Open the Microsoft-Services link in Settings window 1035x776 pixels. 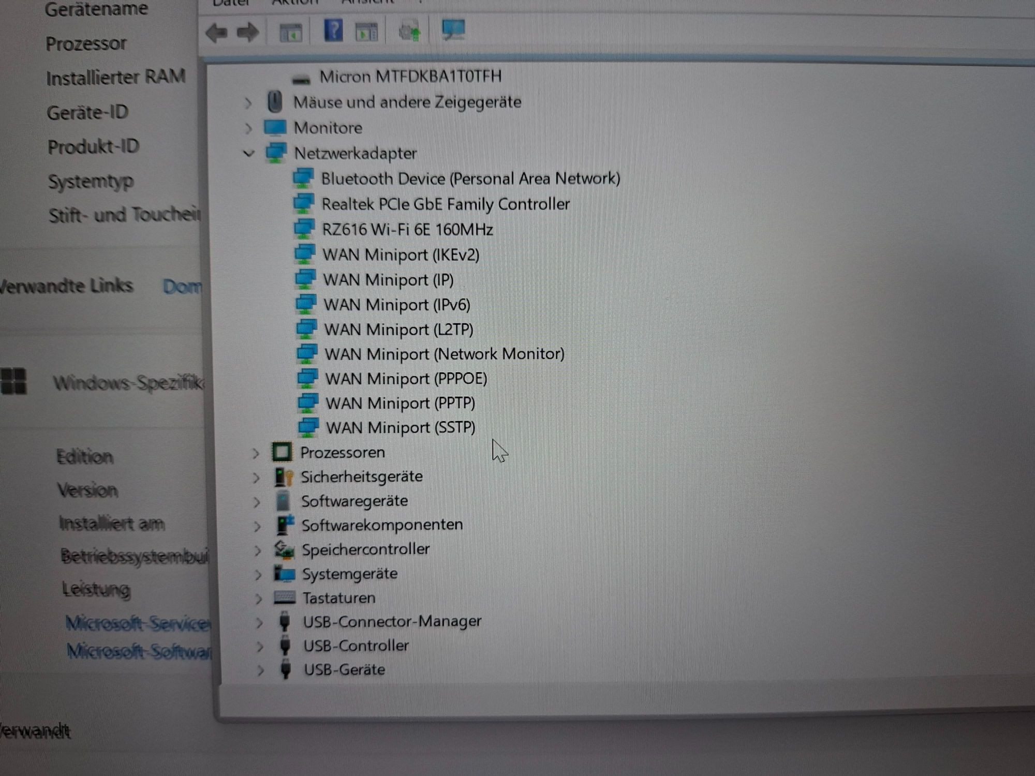pyautogui.click(x=138, y=623)
